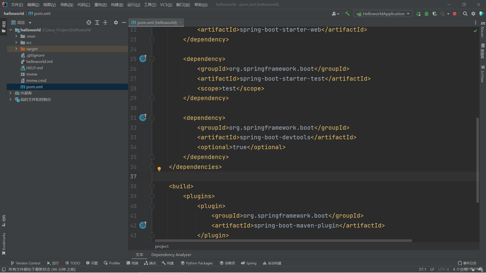Switch to the 文本 editor tab
Screen dimensions: 486x273
coord(139,255)
